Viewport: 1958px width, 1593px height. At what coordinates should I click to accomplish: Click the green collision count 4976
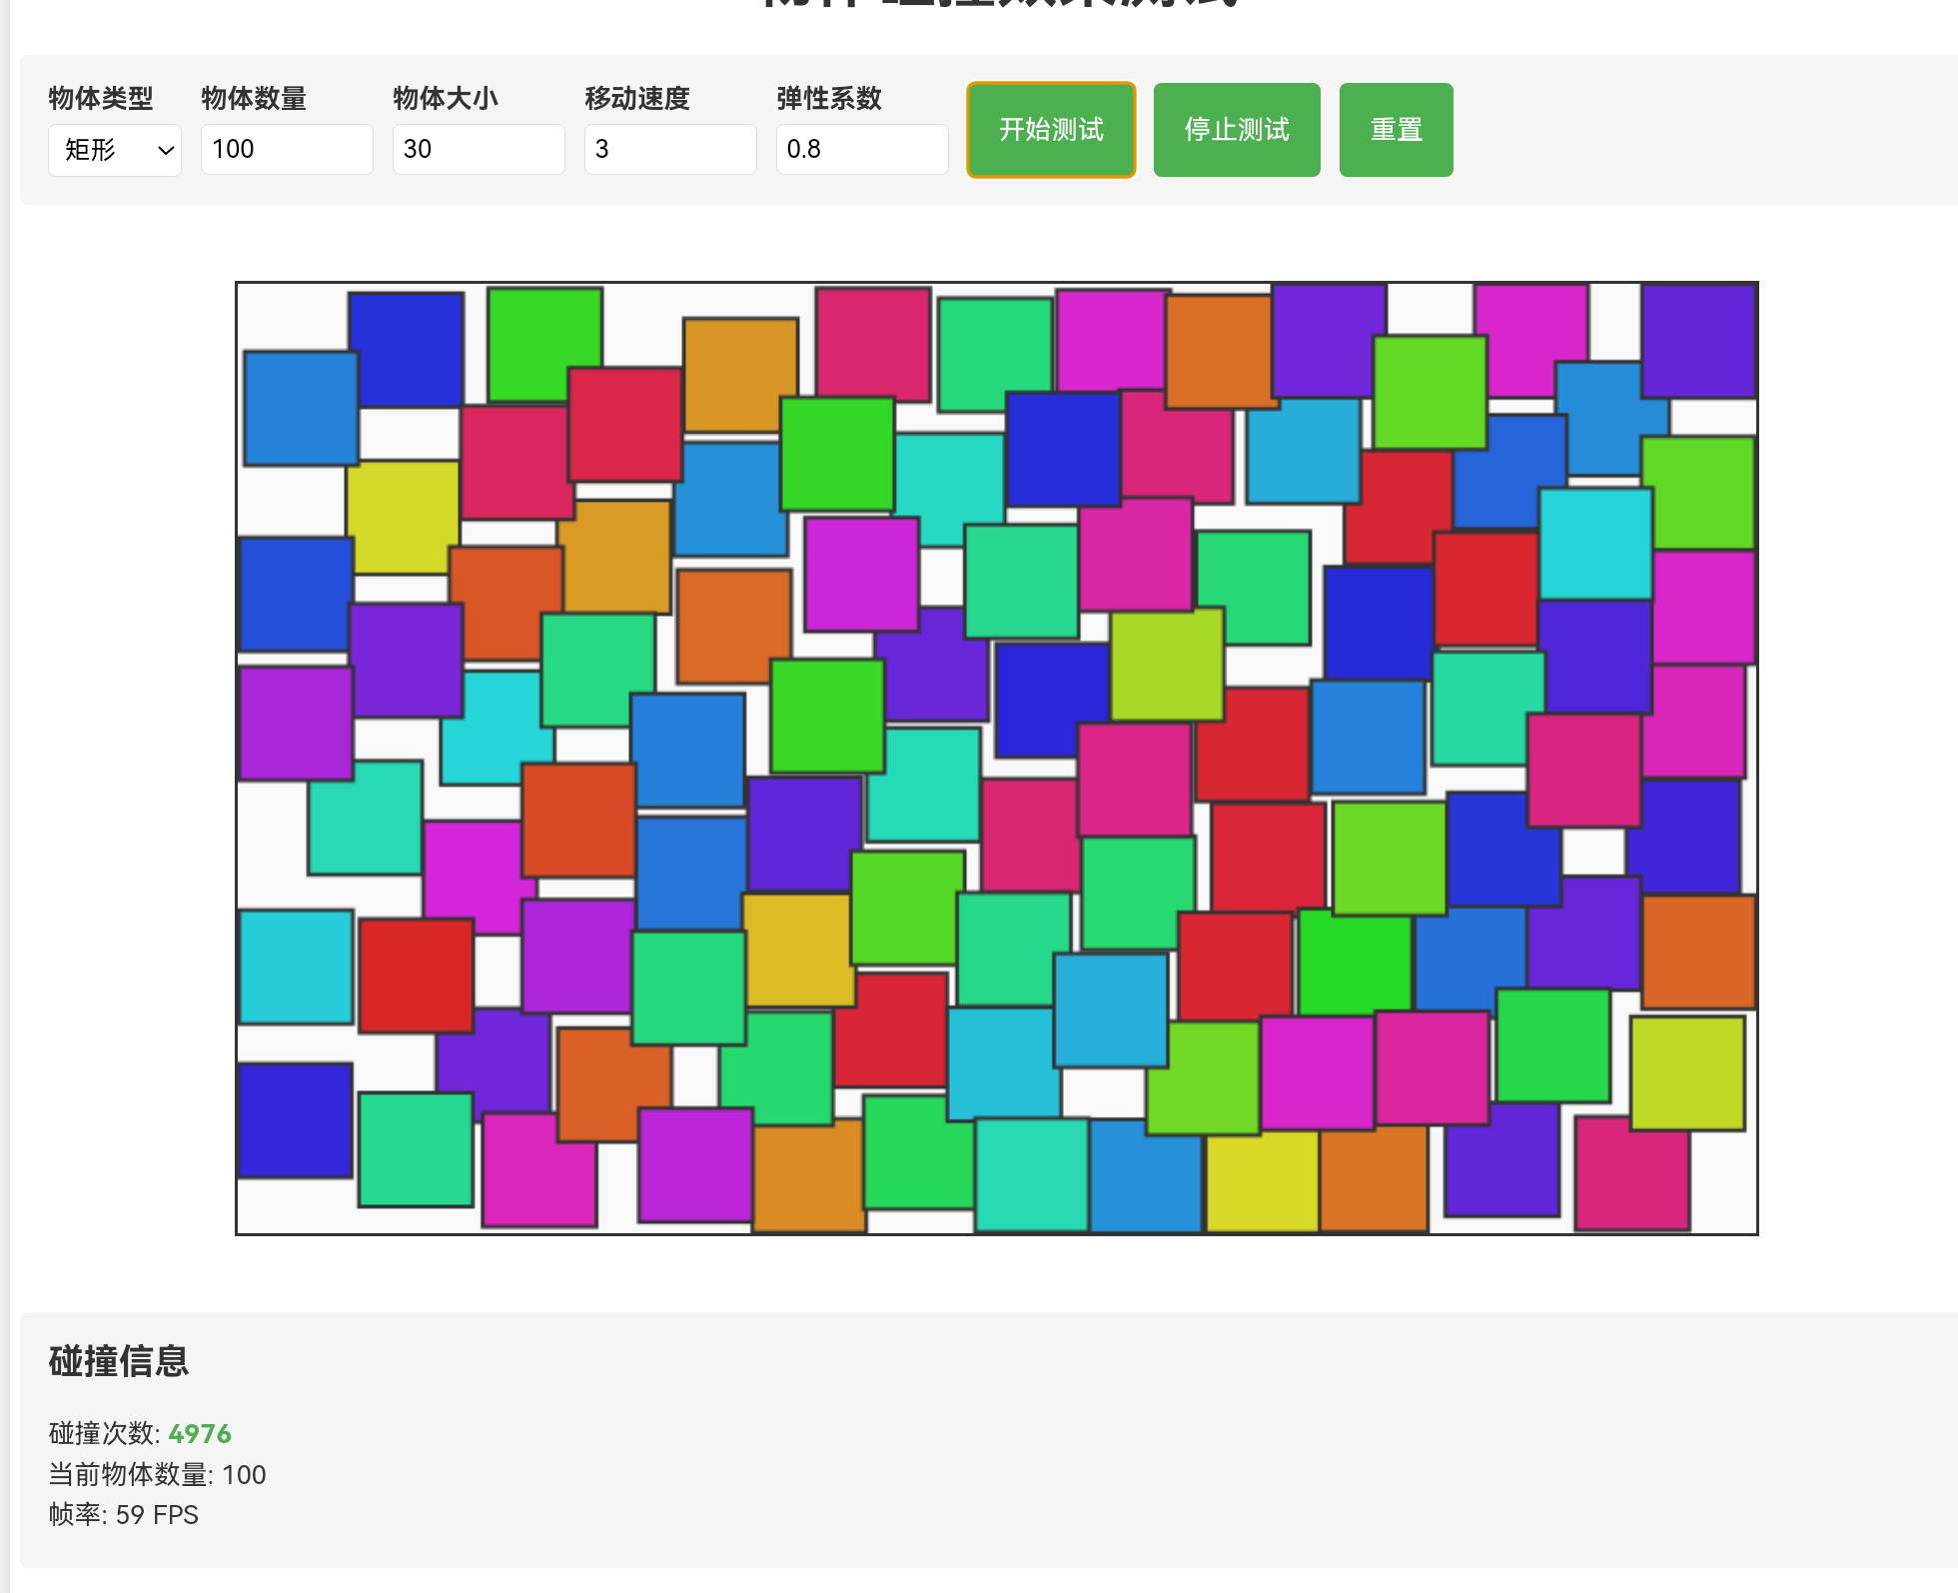point(198,1433)
